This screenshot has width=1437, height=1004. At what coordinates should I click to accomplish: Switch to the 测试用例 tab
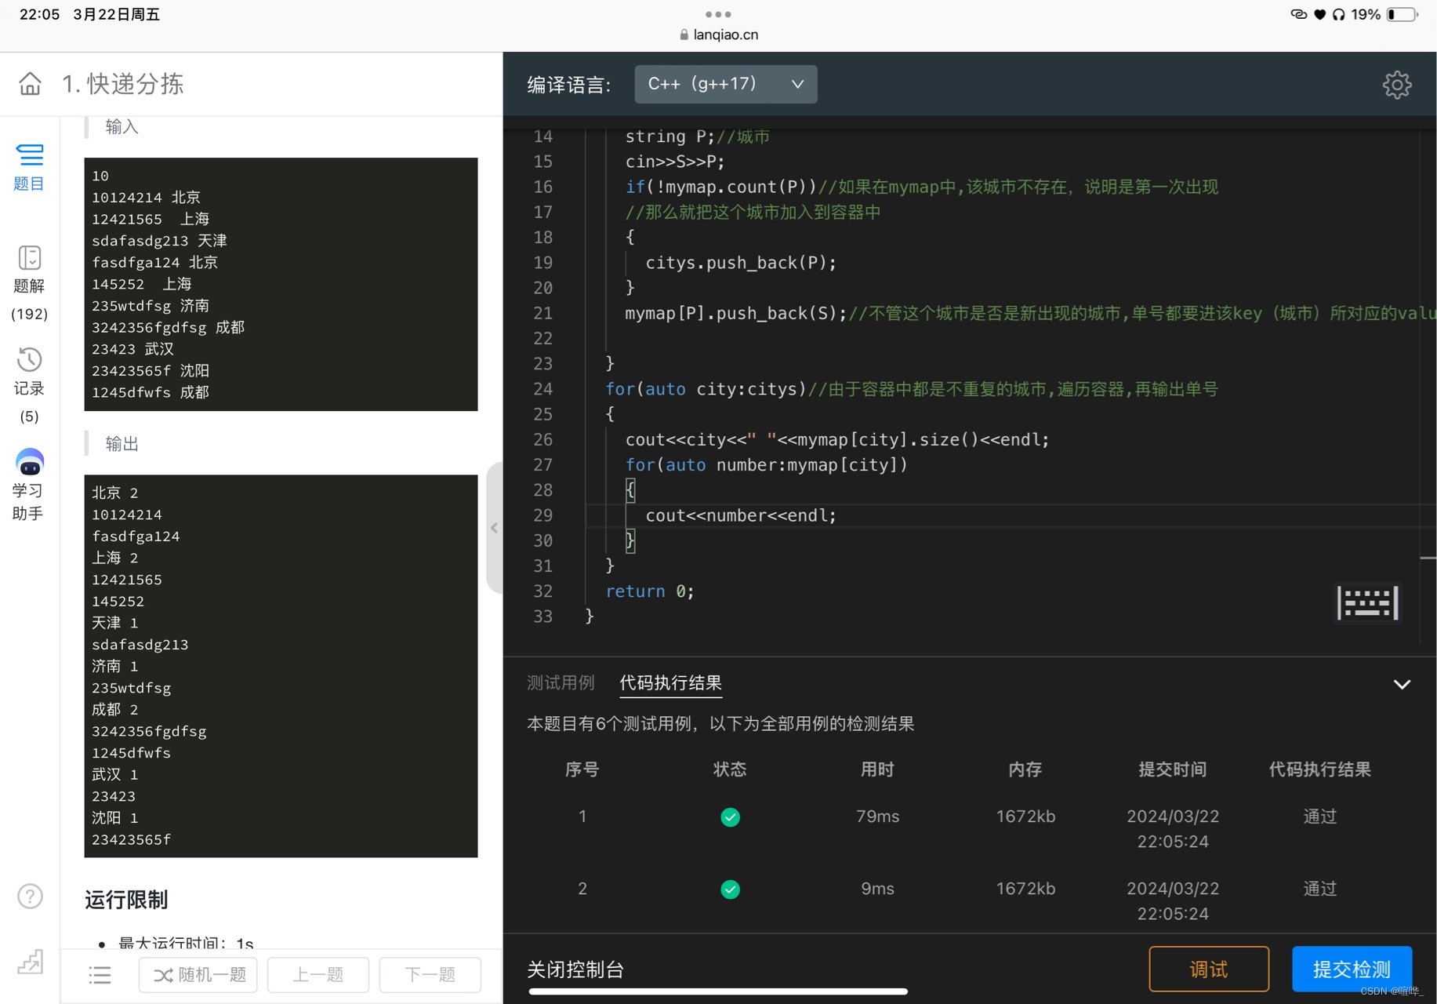tap(561, 682)
